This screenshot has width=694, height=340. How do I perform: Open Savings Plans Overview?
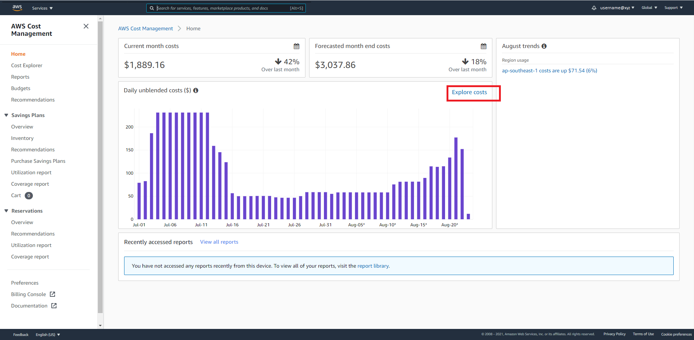[22, 127]
